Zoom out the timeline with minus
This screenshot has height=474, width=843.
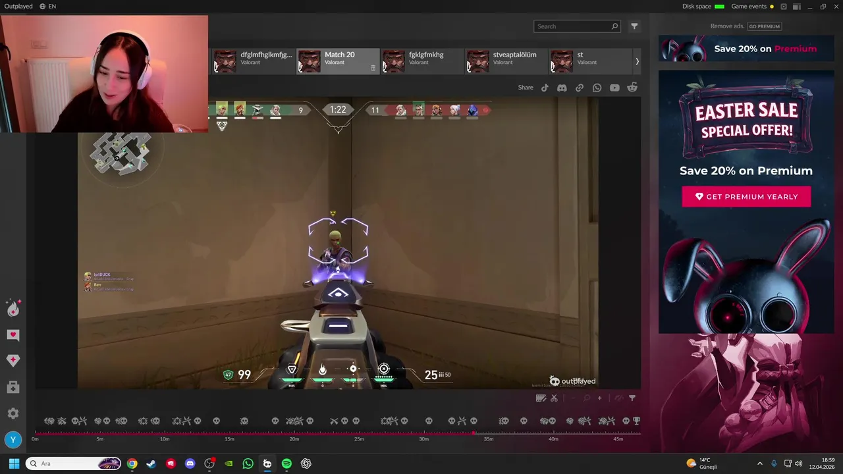573,398
